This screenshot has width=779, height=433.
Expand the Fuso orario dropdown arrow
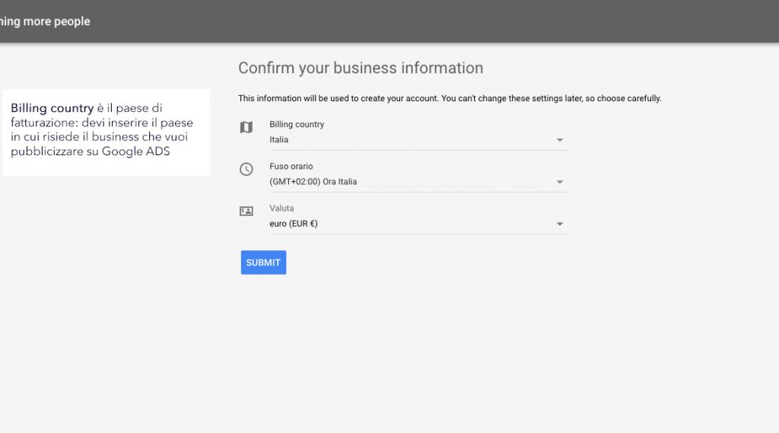pyautogui.click(x=560, y=182)
